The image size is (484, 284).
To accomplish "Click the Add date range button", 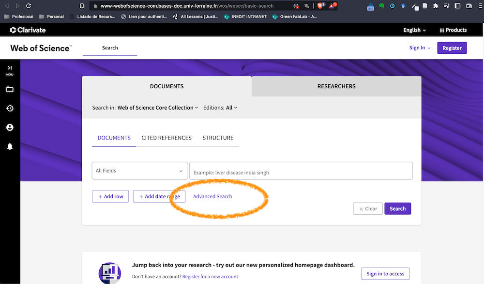I will tap(159, 196).
